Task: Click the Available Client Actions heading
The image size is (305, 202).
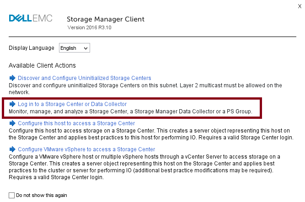Action: point(42,65)
